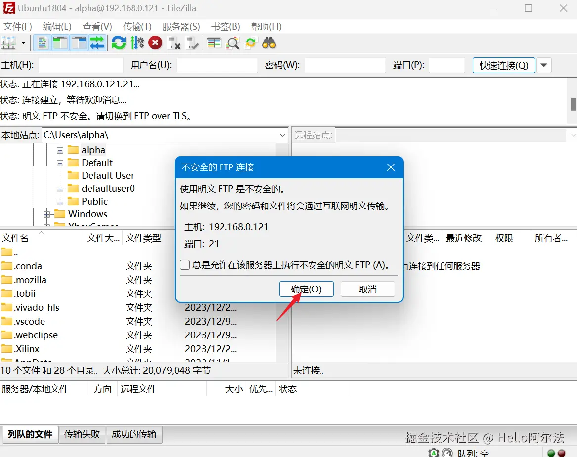The width and height of the screenshot is (577, 457).
Task: Sort local list by 文件类型 column
Action: coord(149,238)
